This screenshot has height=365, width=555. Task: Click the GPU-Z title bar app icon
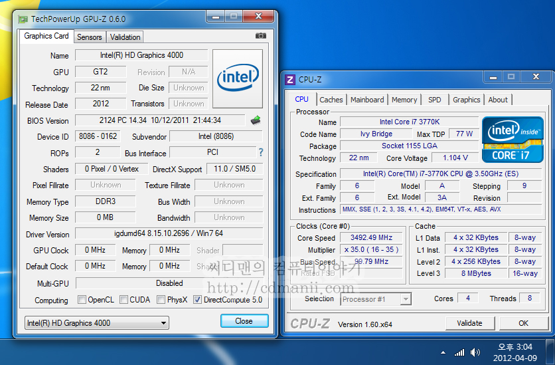(23, 19)
